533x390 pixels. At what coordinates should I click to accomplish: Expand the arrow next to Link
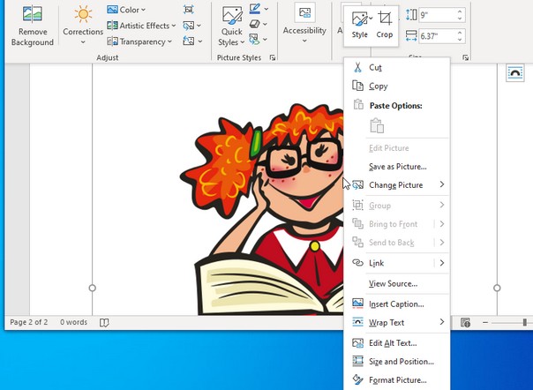(x=442, y=263)
